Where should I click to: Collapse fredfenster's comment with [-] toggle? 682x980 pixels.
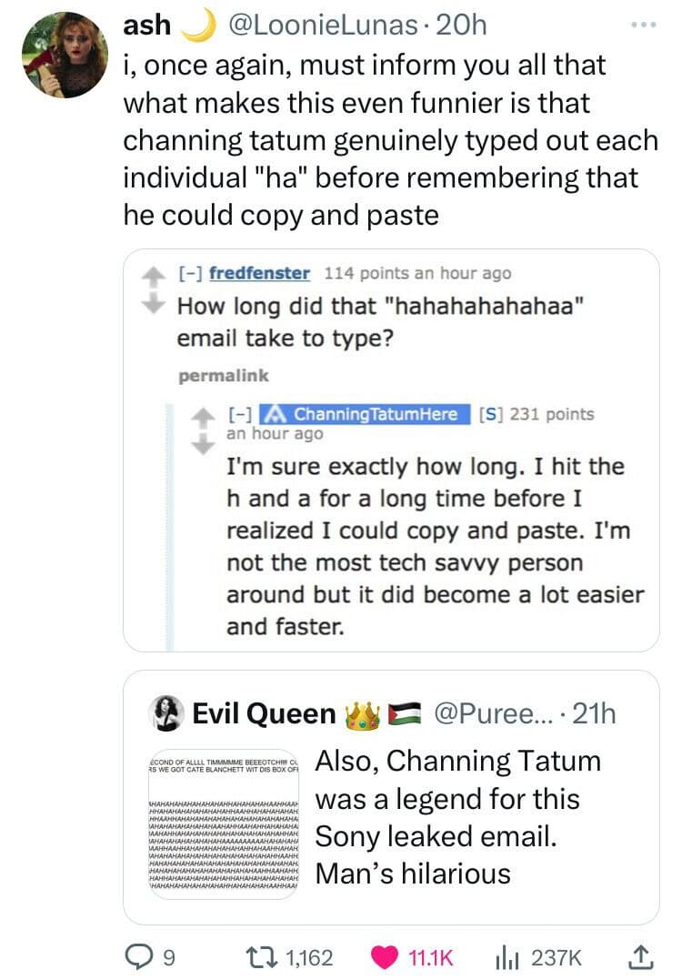click(189, 273)
